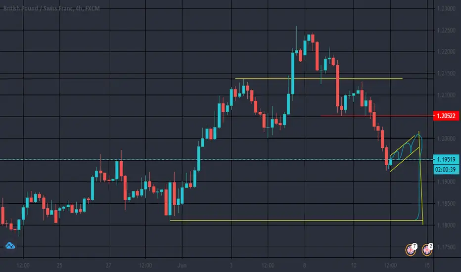461x272 pixels.
Task: Click the 1.18000 price axis label
Action: click(x=446, y=225)
